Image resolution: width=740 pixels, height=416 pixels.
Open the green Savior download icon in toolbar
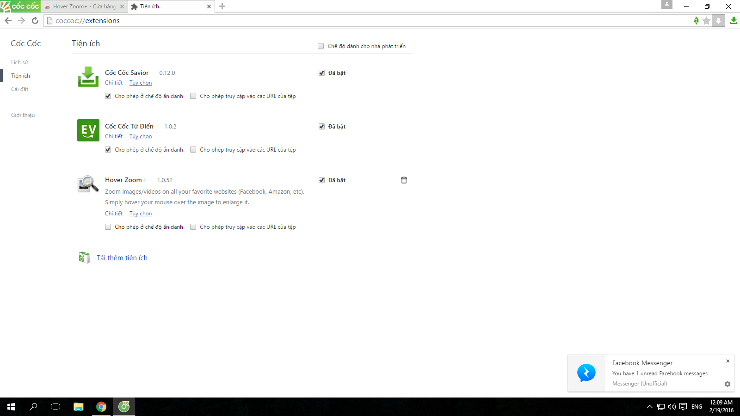[x=734, y=20]
